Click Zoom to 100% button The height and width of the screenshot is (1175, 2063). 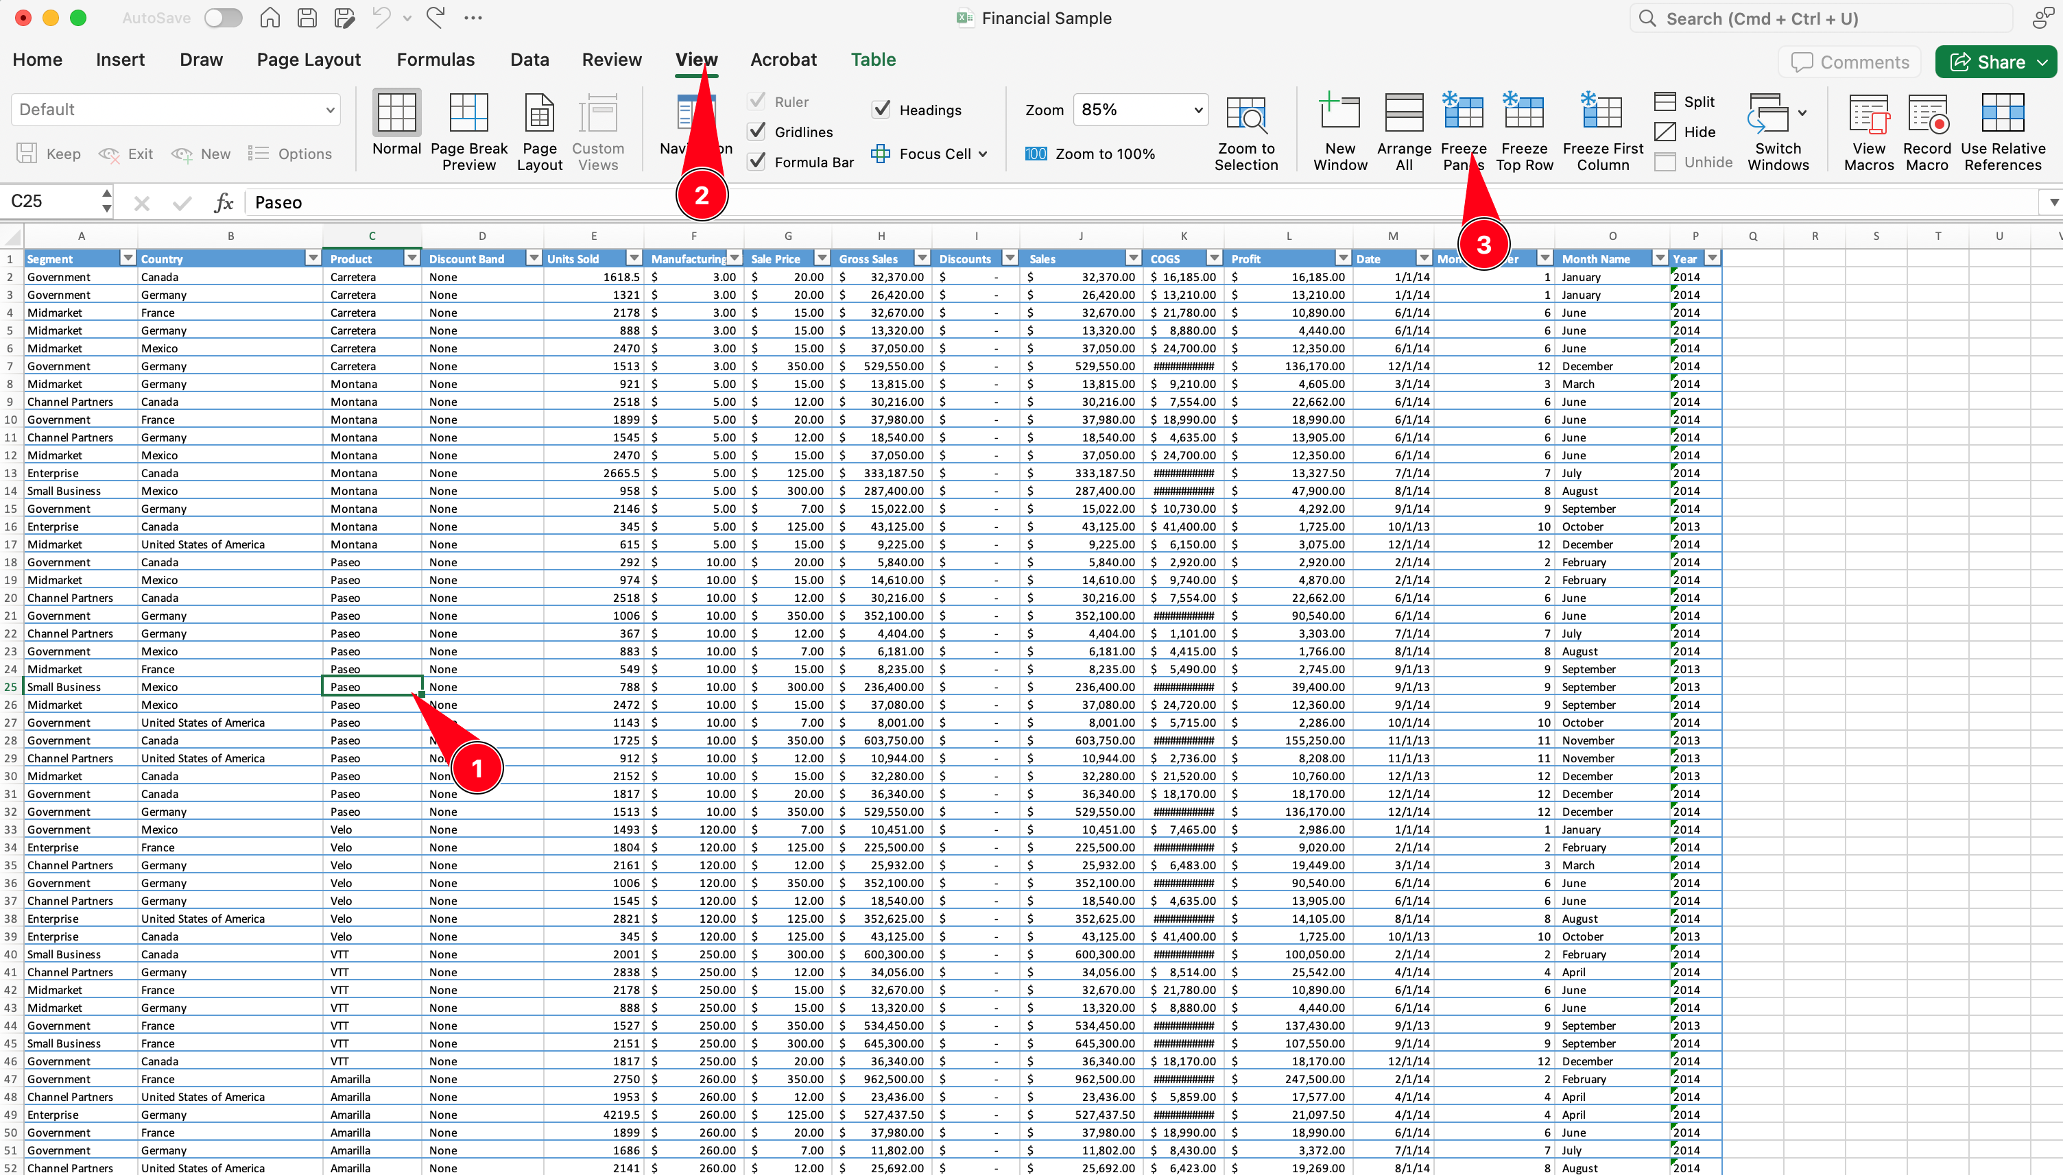click(1090, 154)
